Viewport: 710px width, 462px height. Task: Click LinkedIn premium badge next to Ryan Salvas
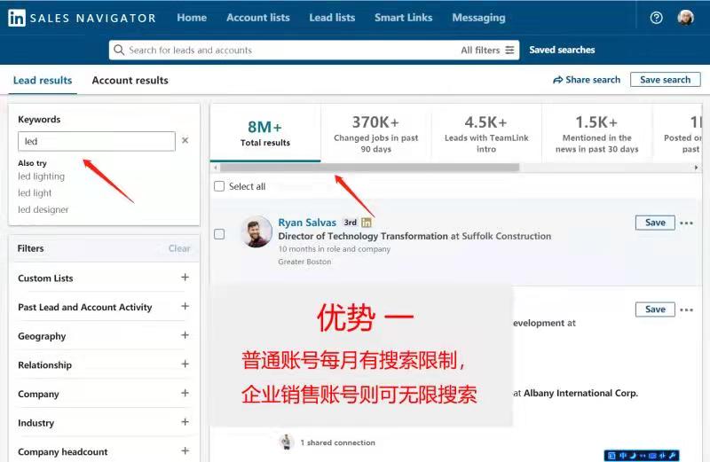point(367,223)
